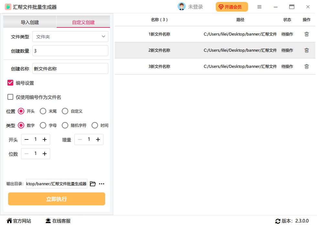
Task: Increase 位数 using the plus stepper
Action: coord(45,153)
